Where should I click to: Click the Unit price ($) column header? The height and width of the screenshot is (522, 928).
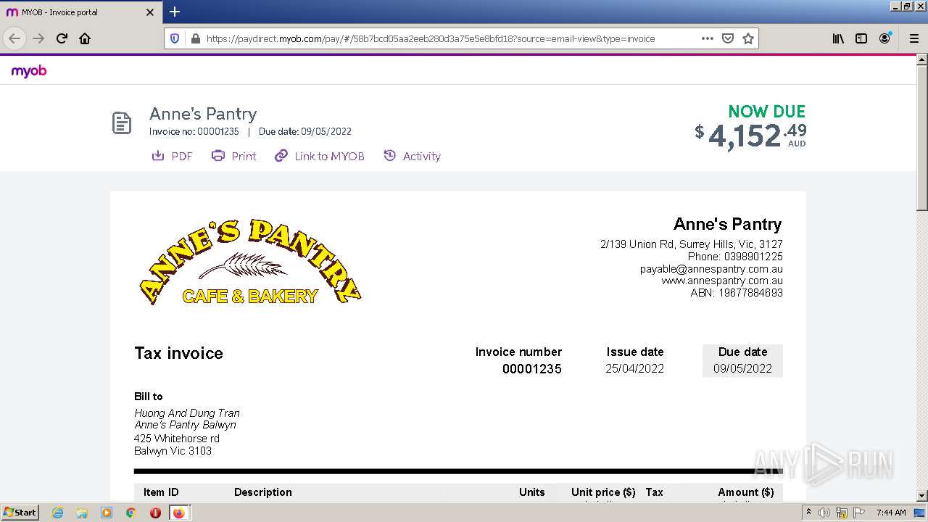[x=603, y=492]
